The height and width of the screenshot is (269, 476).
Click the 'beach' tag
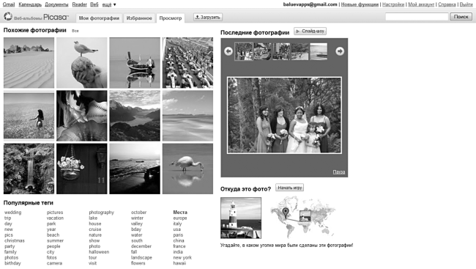pyautogui.click(x=53, y=235)
